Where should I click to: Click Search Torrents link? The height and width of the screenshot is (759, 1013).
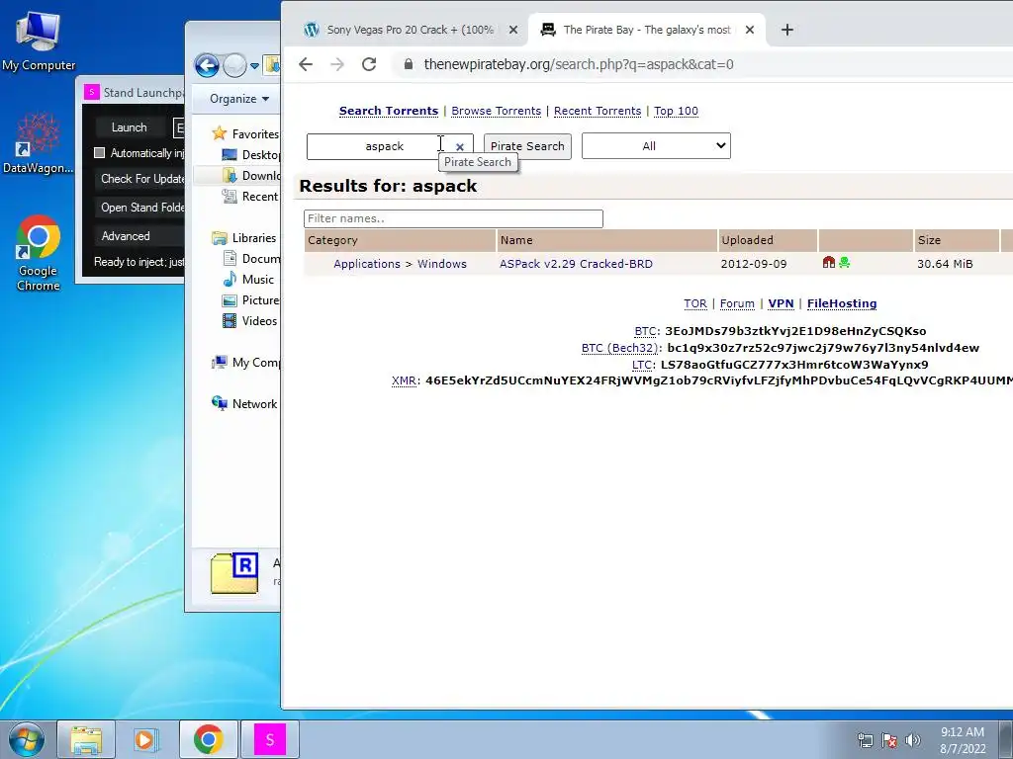tap(388, 111)
